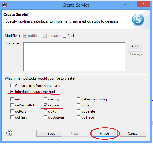Enable the destroy method stub
Viewport: 153px width, 144px height.
point(45,99)
